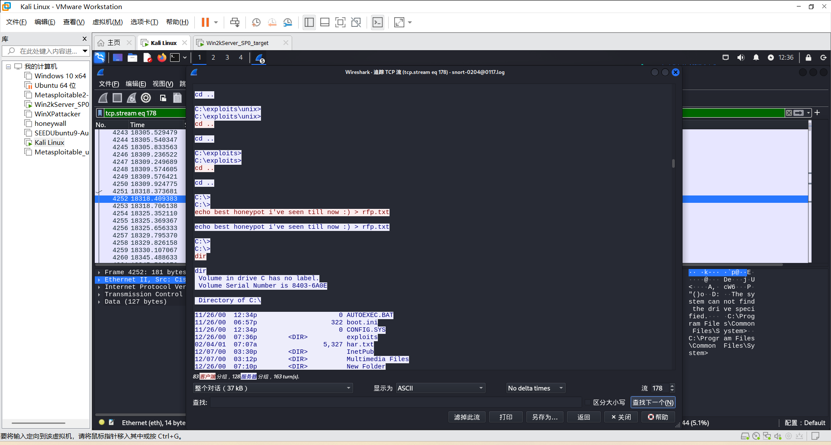This screenshot has height=445, width=831.
Task: Open the terminal emulator in Kali panel
Action: (175, 58)
